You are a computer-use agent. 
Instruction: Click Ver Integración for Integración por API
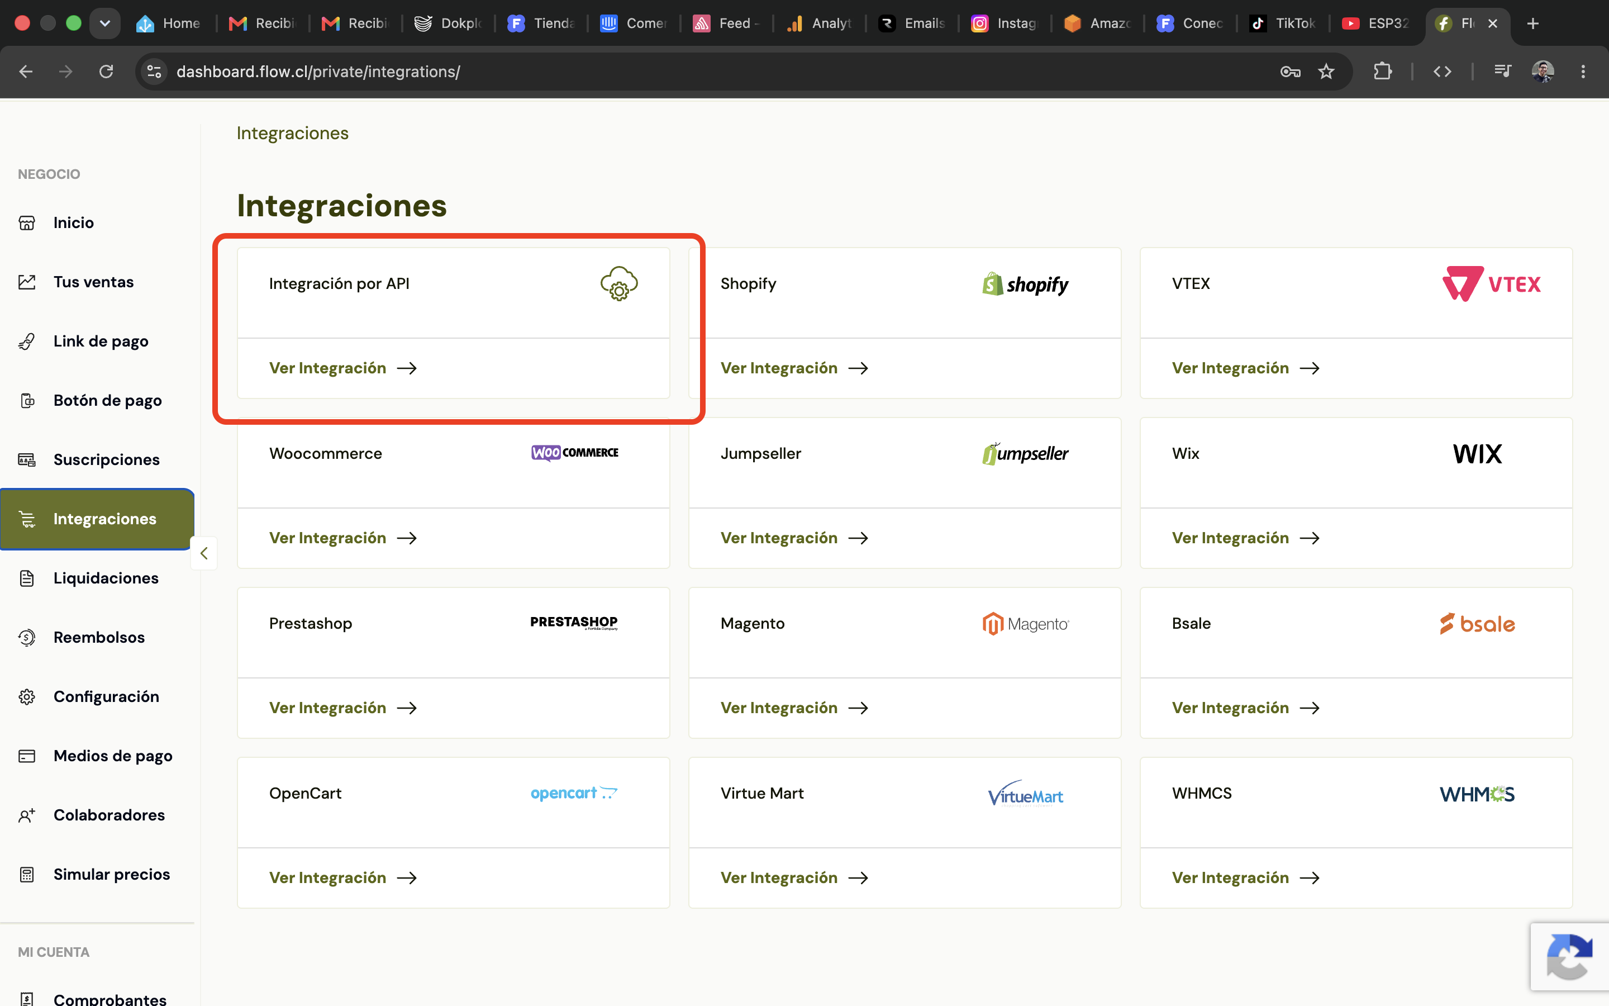[x=342, y=368]
